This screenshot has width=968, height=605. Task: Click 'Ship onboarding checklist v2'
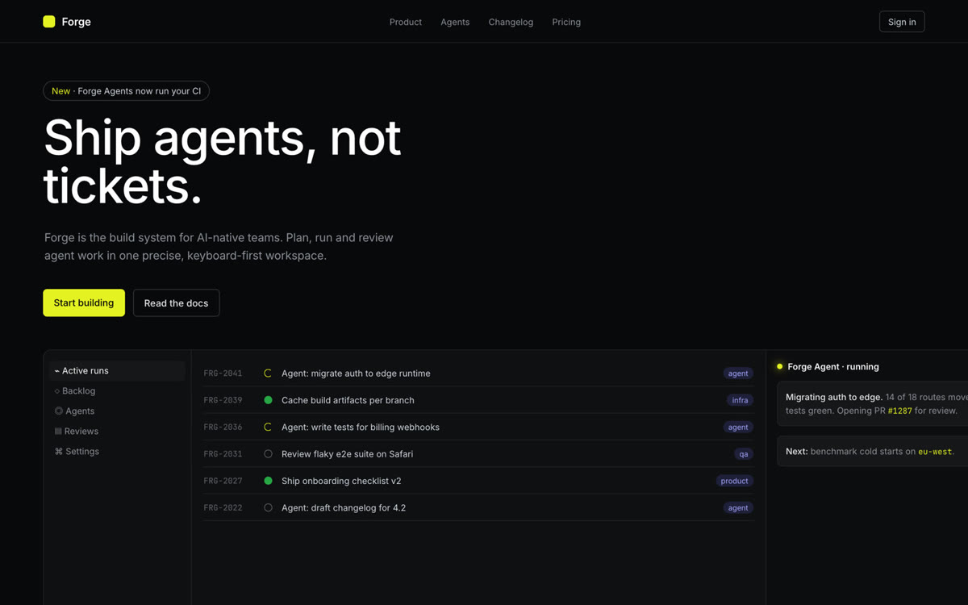pyautogui.click(x=341, y=481)
